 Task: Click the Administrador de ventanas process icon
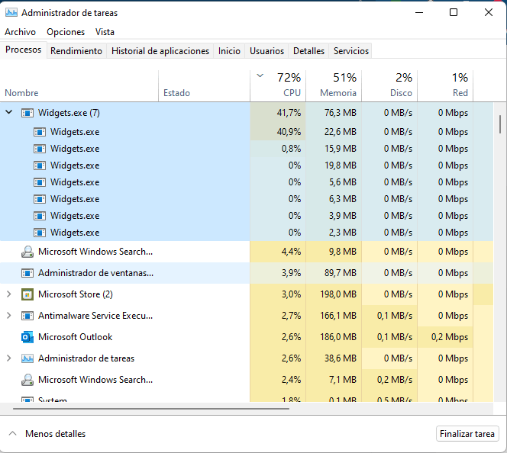(x=27, y=273)
